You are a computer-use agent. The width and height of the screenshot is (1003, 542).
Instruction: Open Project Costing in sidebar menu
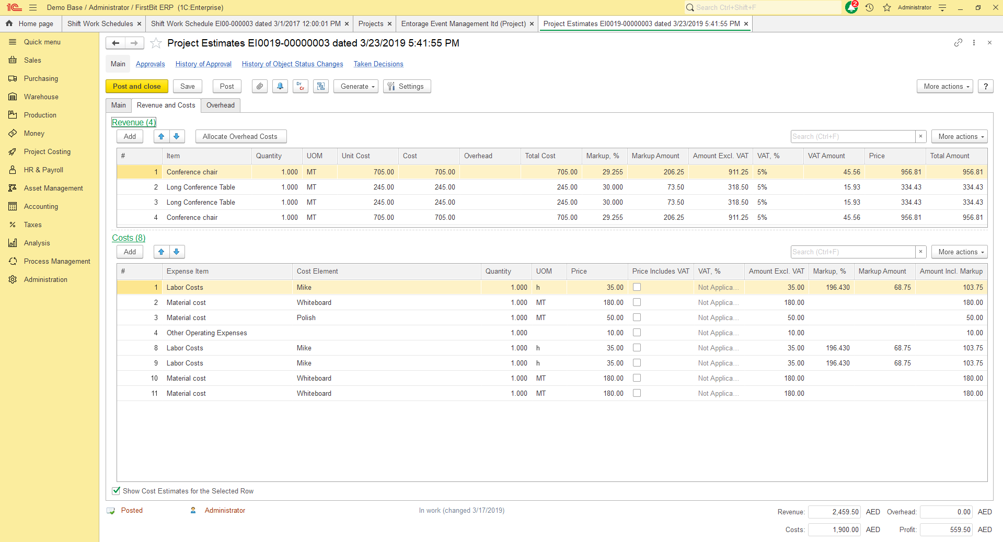click(47, 152)
